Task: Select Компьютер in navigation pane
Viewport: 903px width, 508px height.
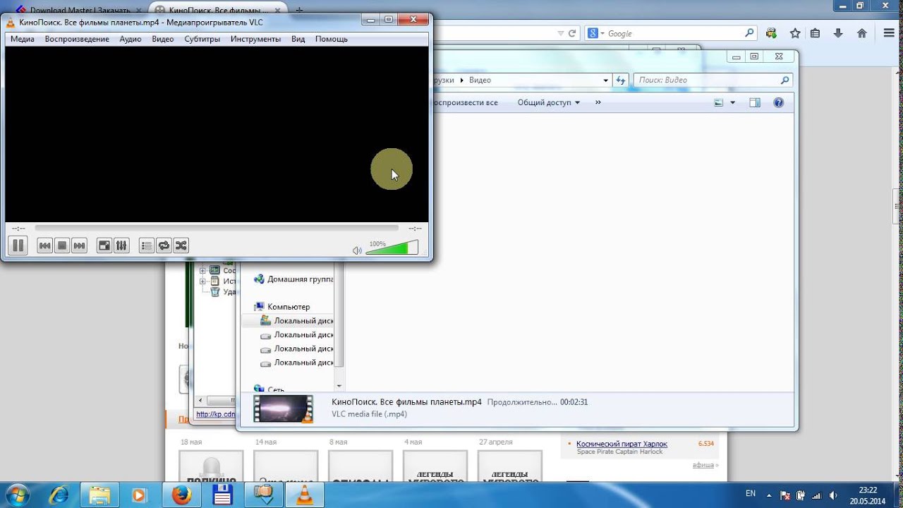Action: click(282, 307)
